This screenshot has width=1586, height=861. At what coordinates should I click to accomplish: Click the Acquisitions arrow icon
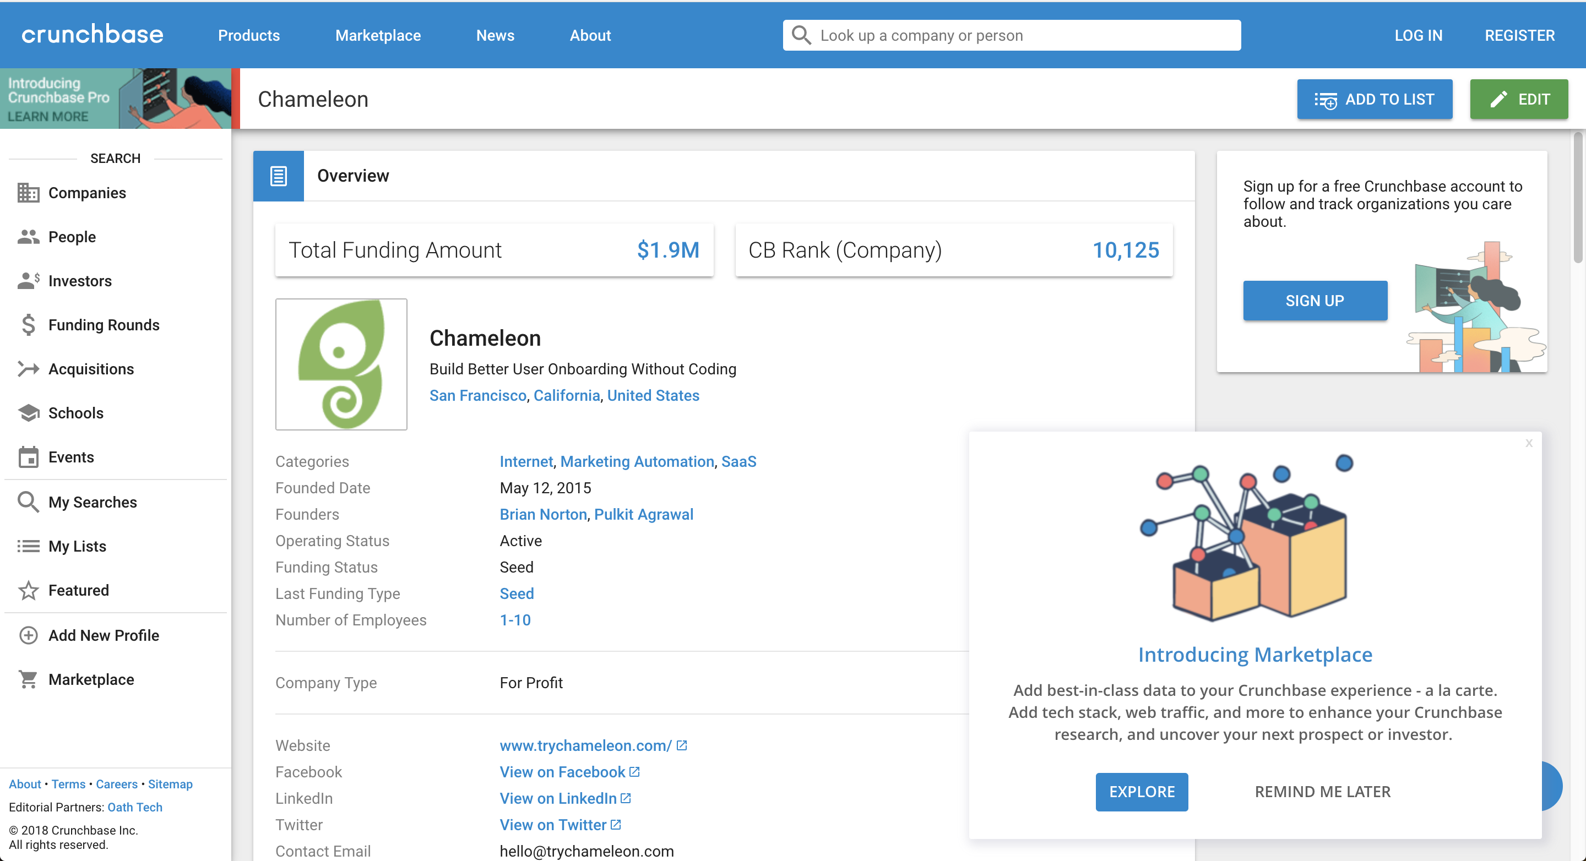(28, 369)
